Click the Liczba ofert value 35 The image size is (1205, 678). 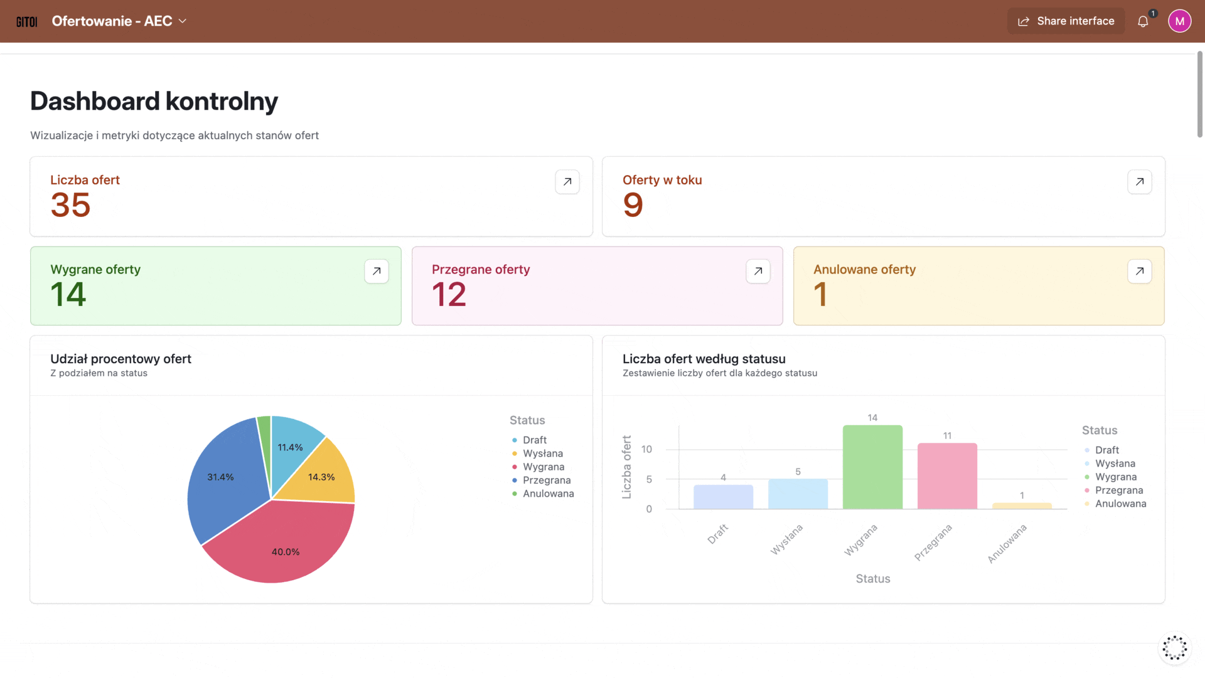tap(70, 205)
